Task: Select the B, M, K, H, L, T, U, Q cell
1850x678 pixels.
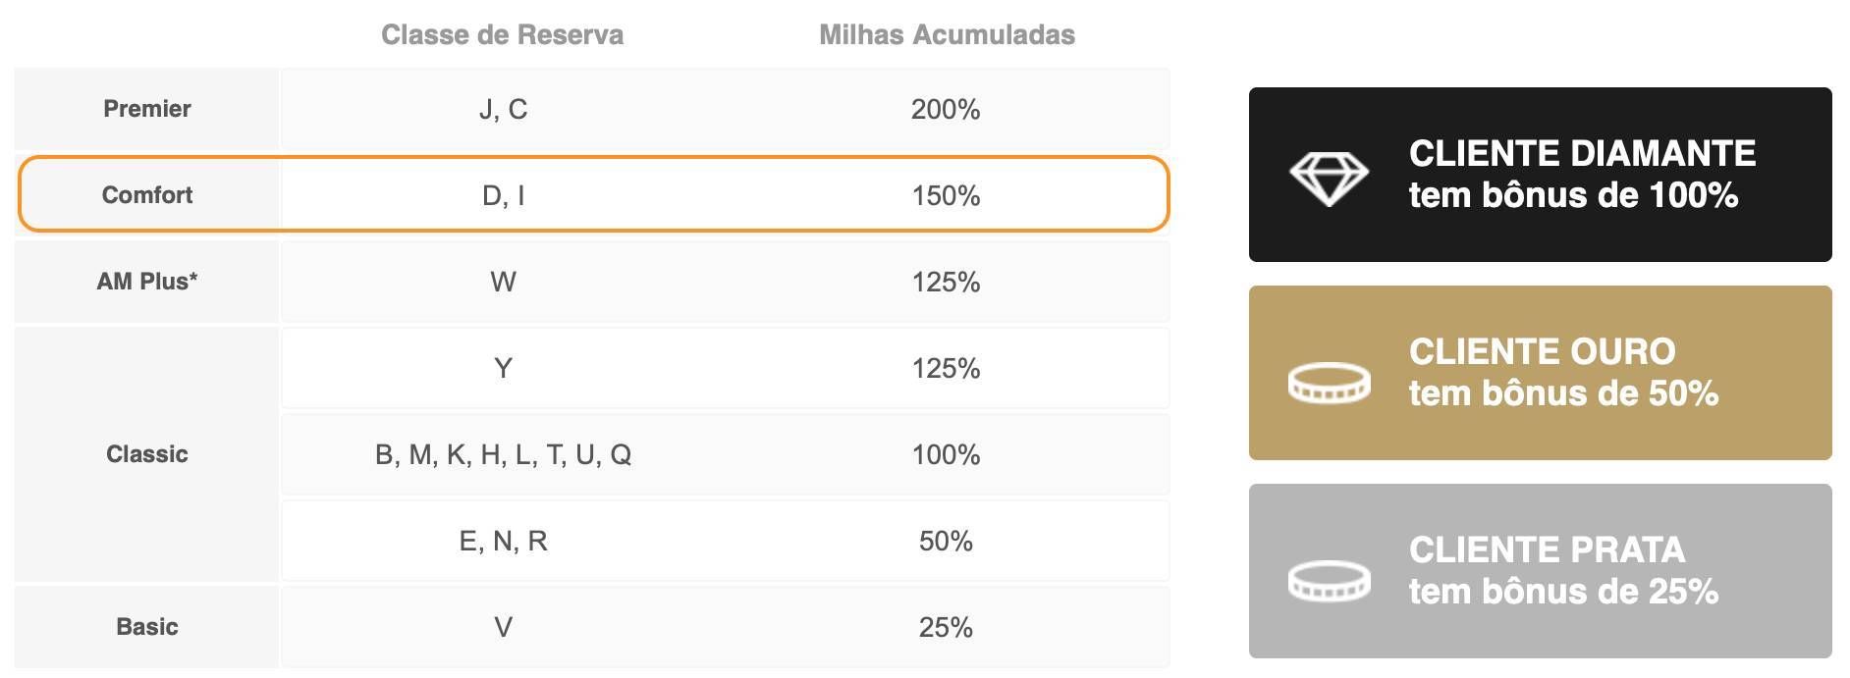Action: (503, 454)
